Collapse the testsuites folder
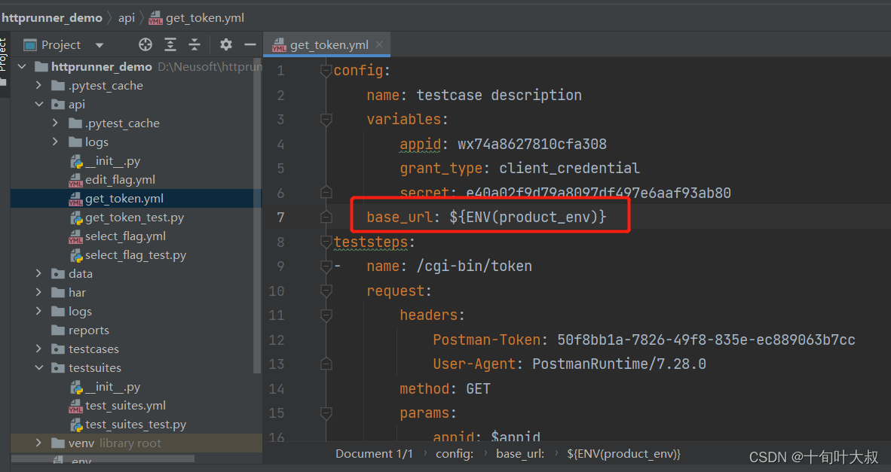 [x=39, y=367]
